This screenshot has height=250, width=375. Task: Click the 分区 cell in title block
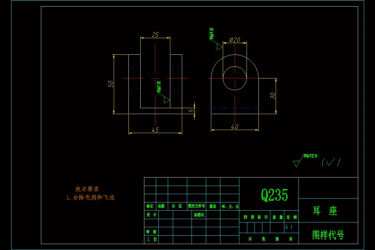pos(177,206)
